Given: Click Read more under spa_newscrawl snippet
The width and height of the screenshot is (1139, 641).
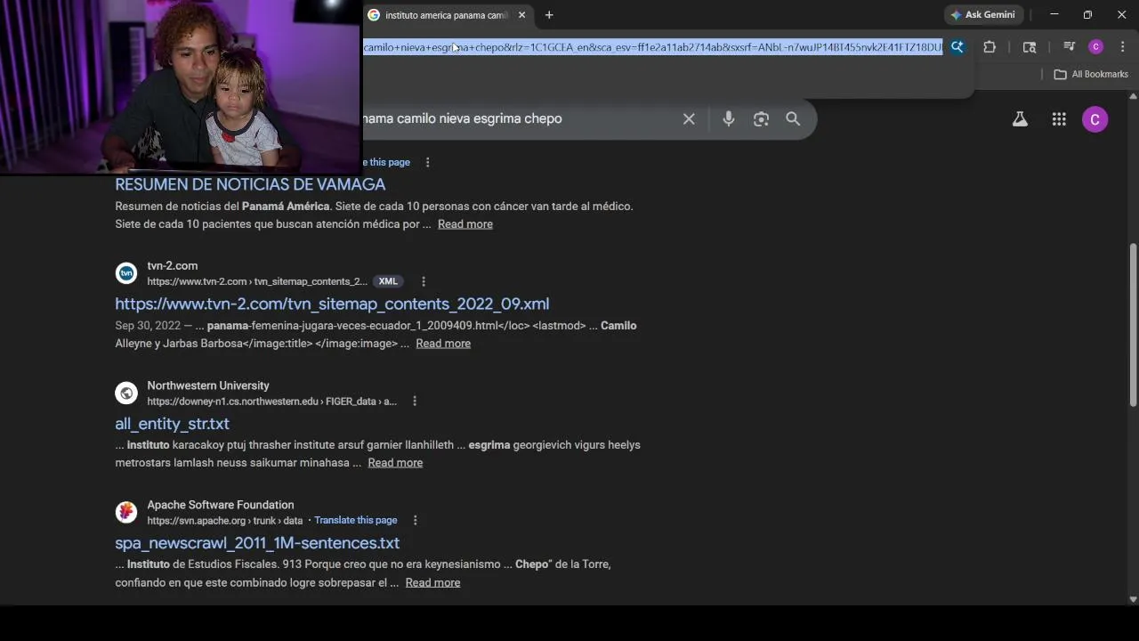Looking at the screenshot, I should (432, 583).
